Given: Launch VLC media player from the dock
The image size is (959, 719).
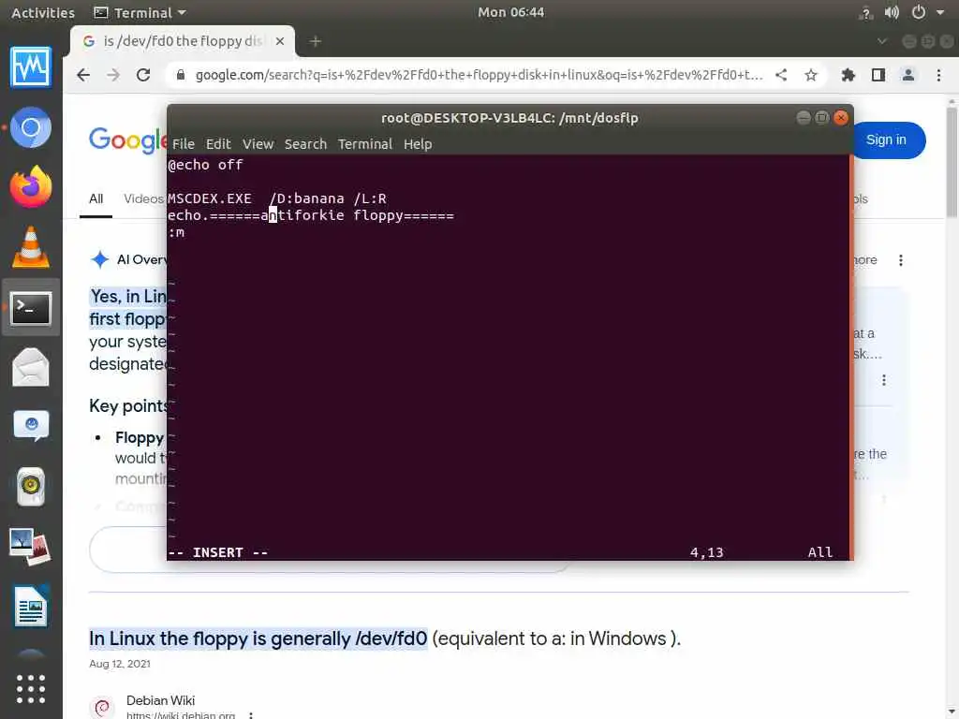Looking at the screenshot, I should tap(31, 247).
